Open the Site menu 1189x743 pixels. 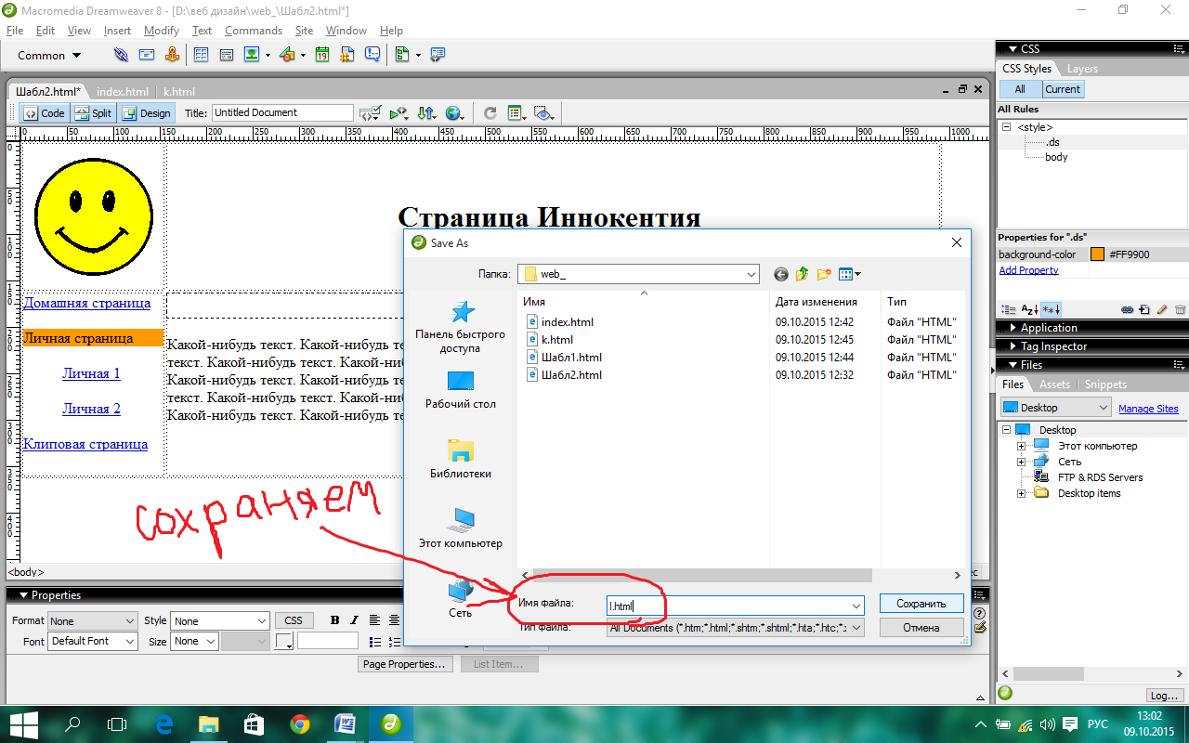pos(305,31)
